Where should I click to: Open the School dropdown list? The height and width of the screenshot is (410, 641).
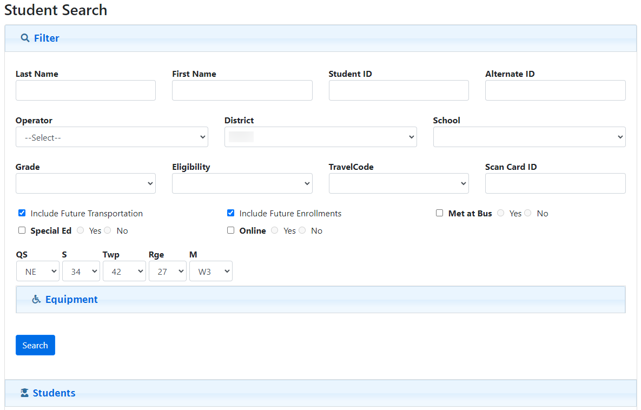point(529,137)
